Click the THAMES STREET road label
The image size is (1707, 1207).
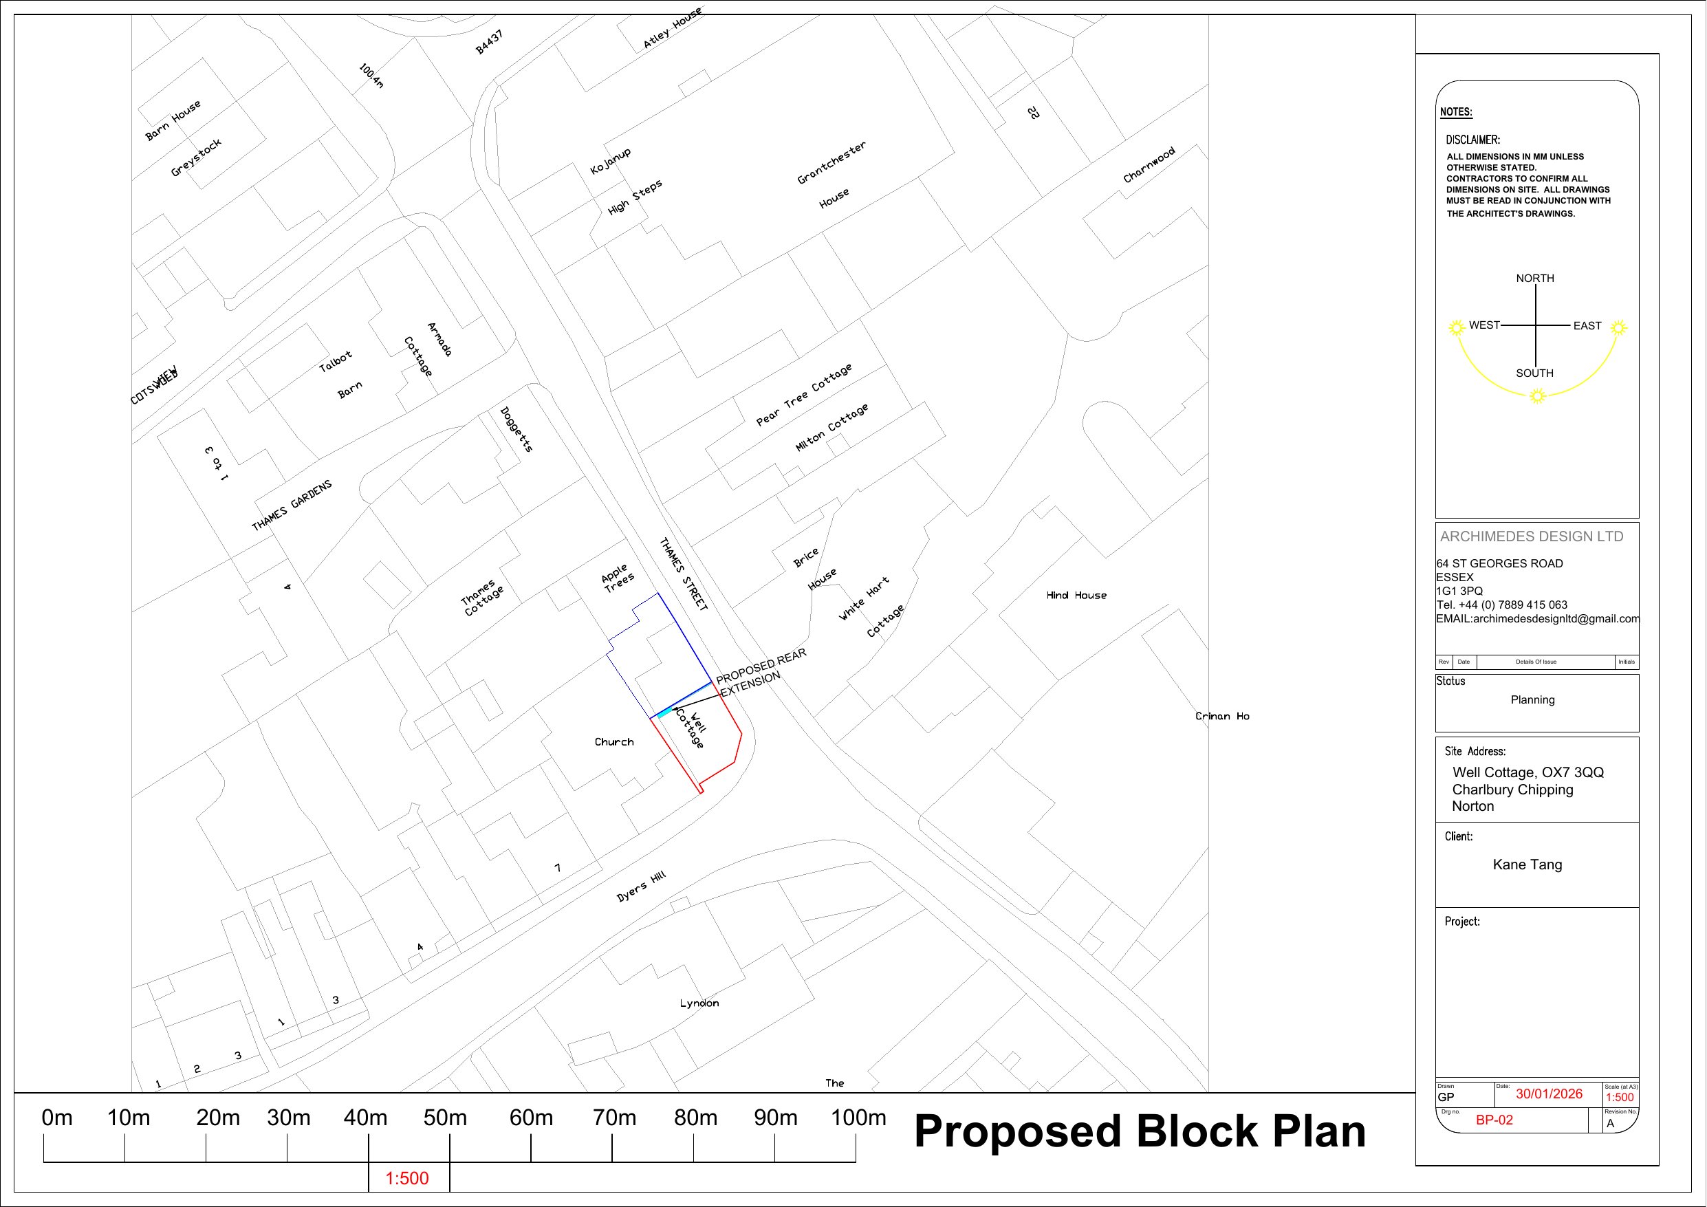click(x=684, y=574)
